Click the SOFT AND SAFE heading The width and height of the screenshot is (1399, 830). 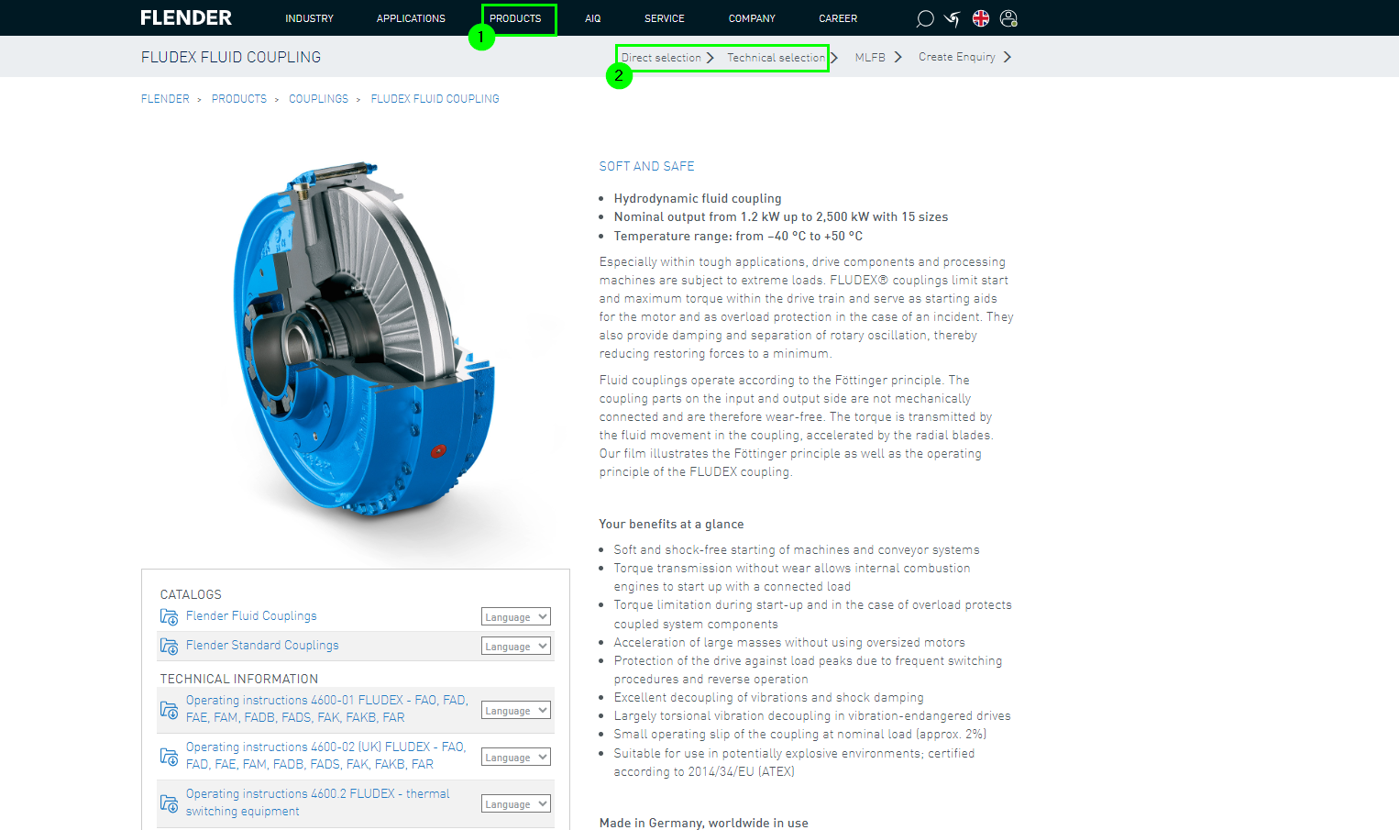pos(646,166)
